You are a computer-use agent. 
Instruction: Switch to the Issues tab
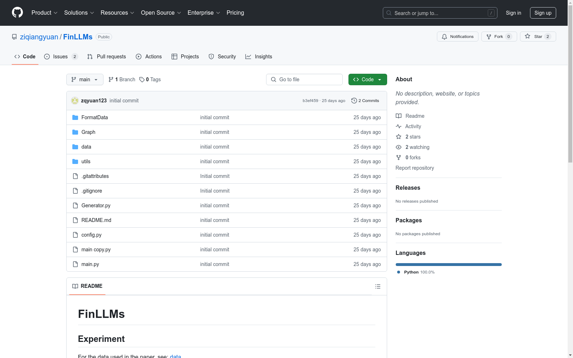click(x=61, y=57)
